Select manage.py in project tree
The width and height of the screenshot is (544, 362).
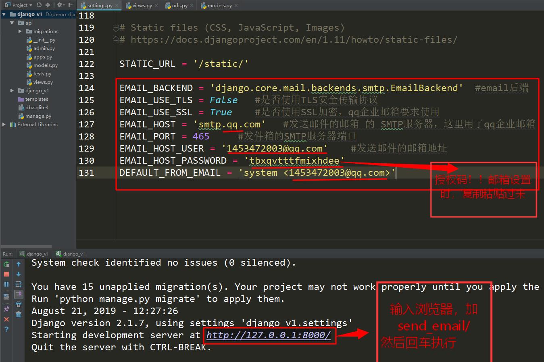[35, 116]
